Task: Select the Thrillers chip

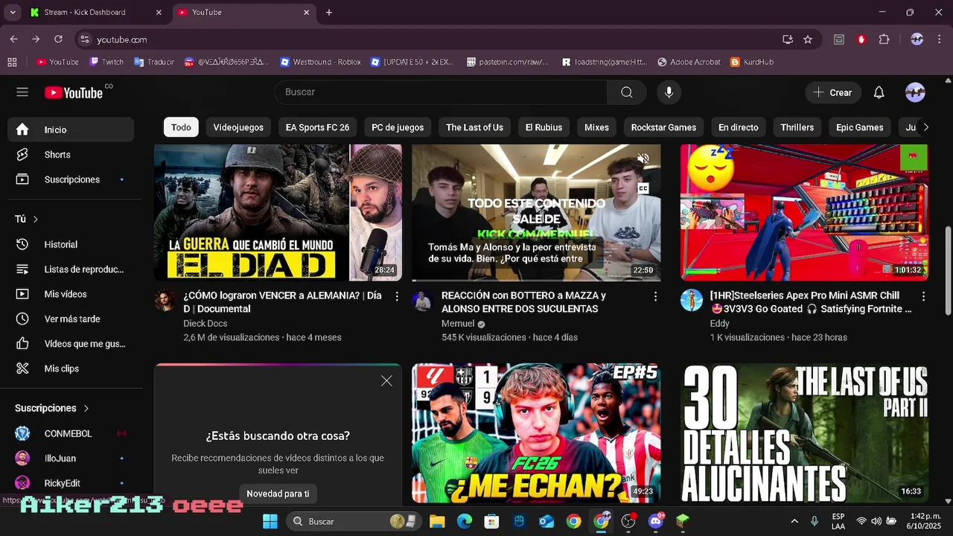Action: pyautogui.click(x=797, y=127)
